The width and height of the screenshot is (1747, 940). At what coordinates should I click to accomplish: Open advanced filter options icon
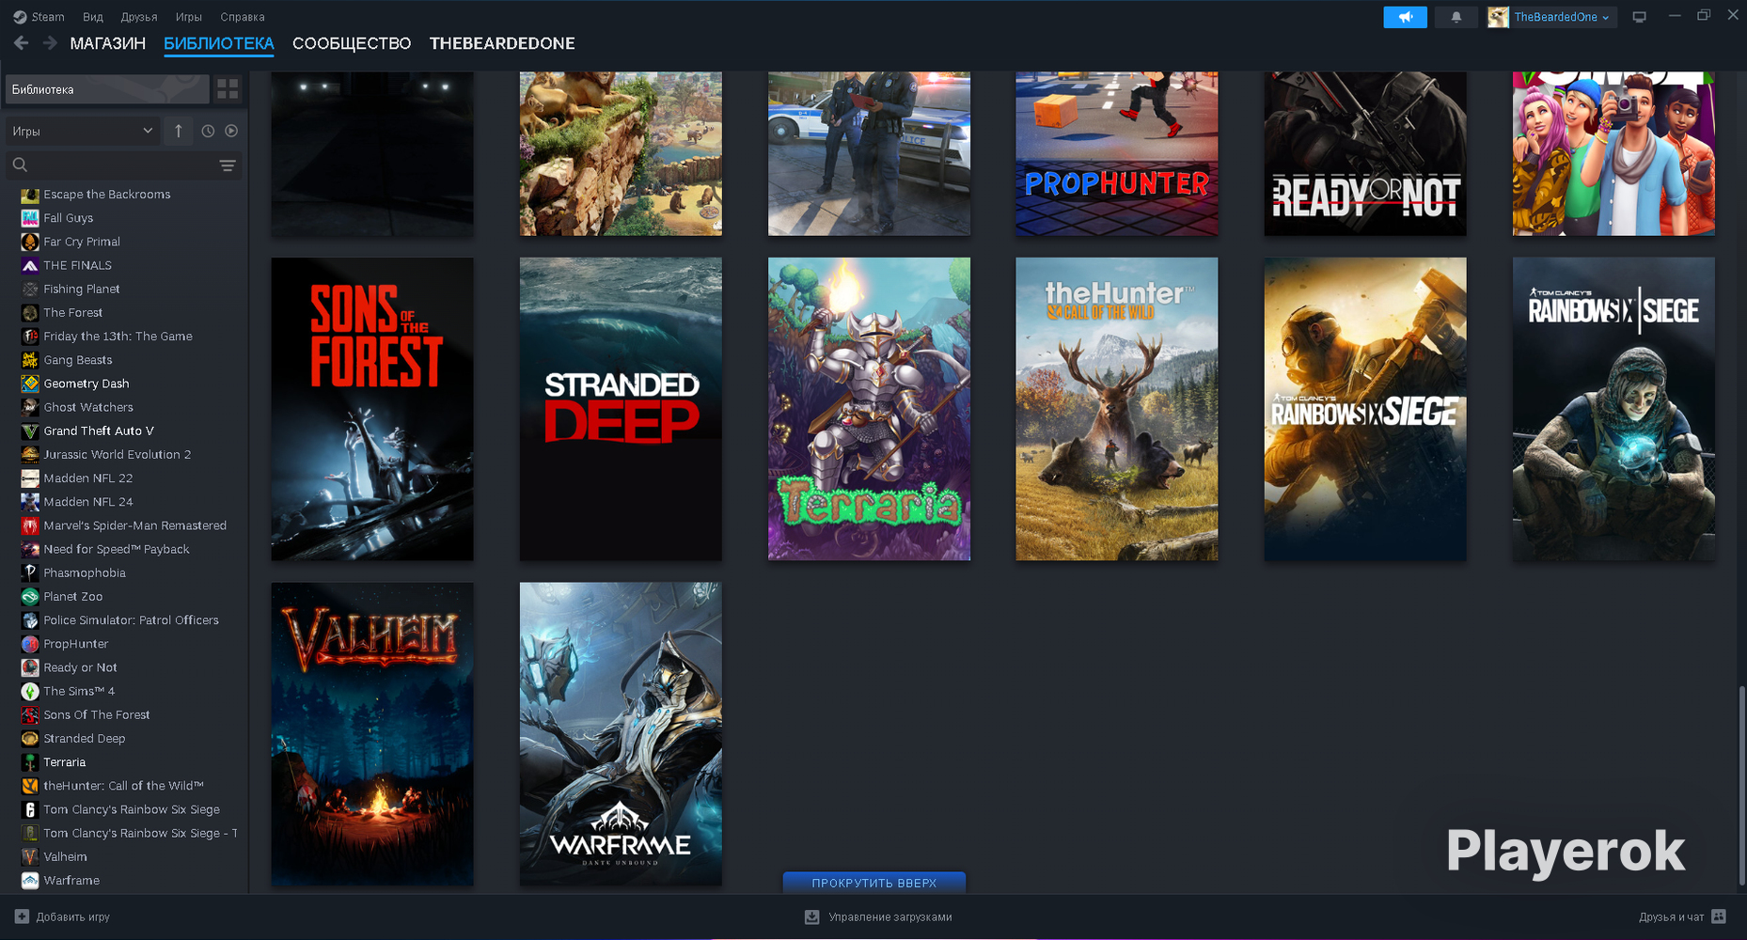tap(228, 165)
